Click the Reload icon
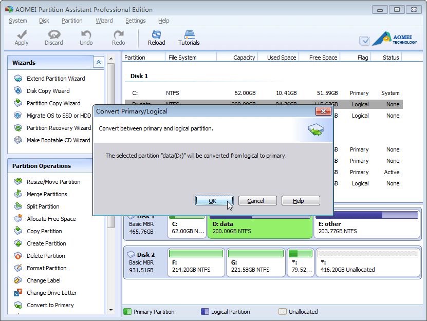 point(156,37)
